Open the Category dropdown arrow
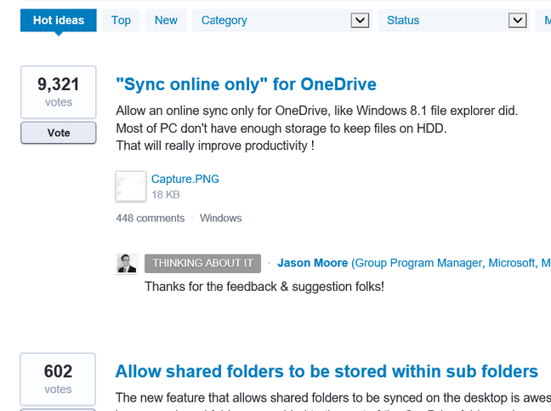Image resolution: width=551 pixels, height=411 pixels. (x=360, y=20)
